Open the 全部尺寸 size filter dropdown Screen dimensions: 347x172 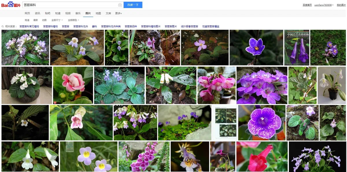coord(56,20)
